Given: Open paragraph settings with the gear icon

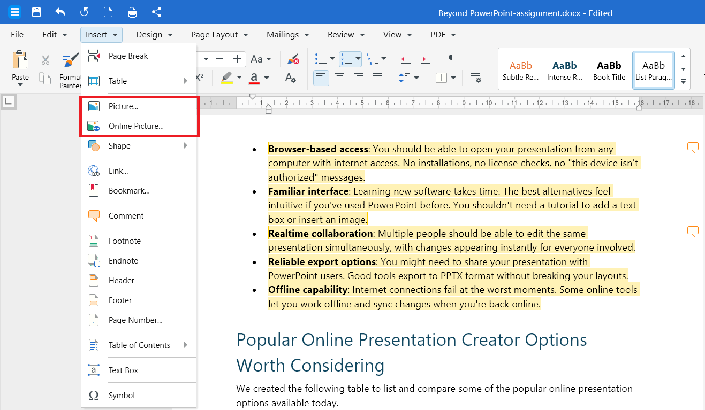Looking at the screenshot, I should (475, 78).
